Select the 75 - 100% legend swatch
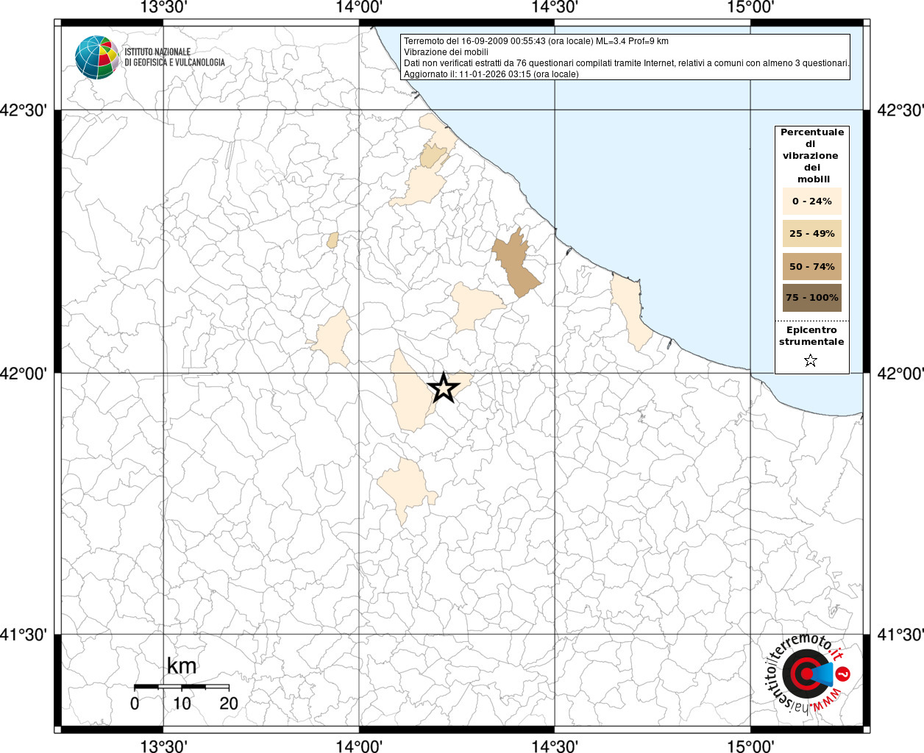924x753 pixels. (x=812, y=298)
